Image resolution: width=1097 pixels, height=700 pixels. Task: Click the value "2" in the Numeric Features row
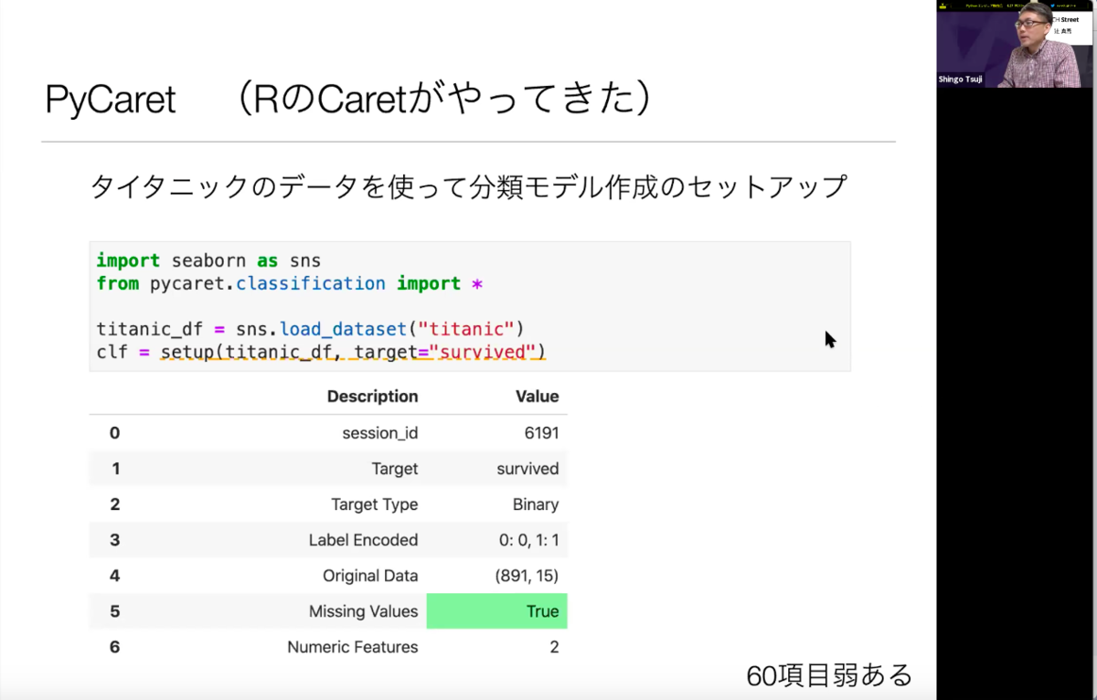(553, 647)
